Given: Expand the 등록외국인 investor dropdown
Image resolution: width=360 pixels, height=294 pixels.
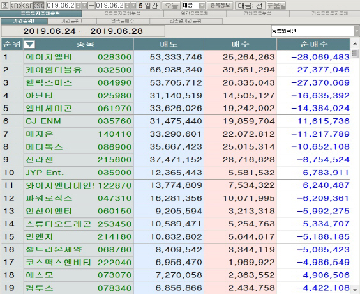Looking at the screenshot, I should point(357,31).
